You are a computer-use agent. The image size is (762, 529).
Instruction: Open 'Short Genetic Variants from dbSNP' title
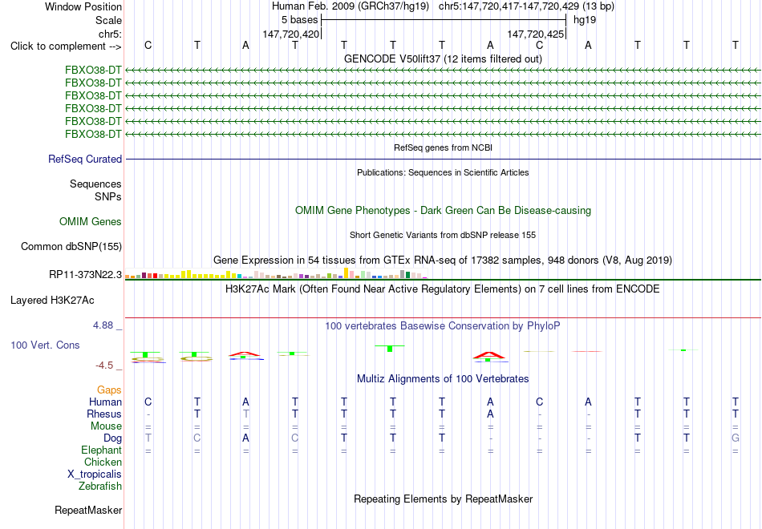443,235
